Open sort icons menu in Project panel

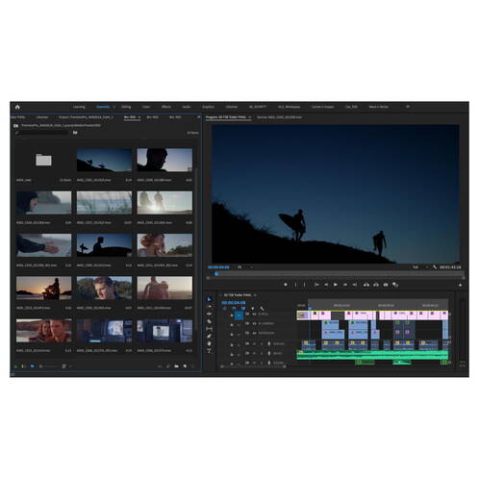coord(64,366)
